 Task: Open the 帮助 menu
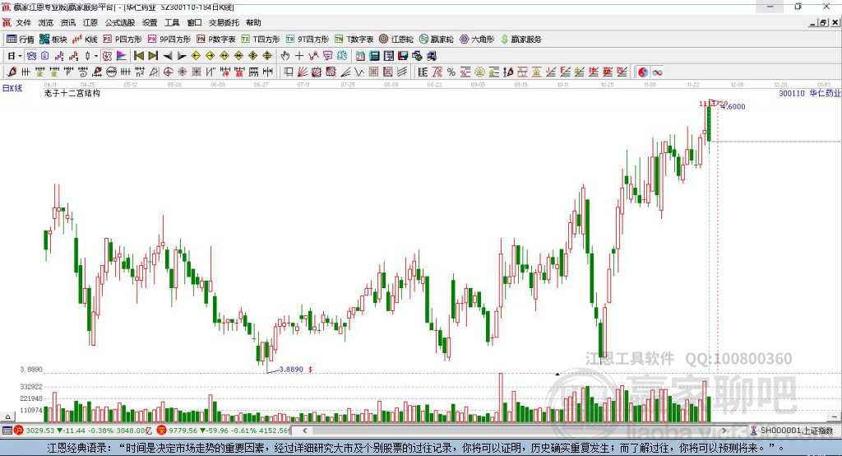coord(253,22)
